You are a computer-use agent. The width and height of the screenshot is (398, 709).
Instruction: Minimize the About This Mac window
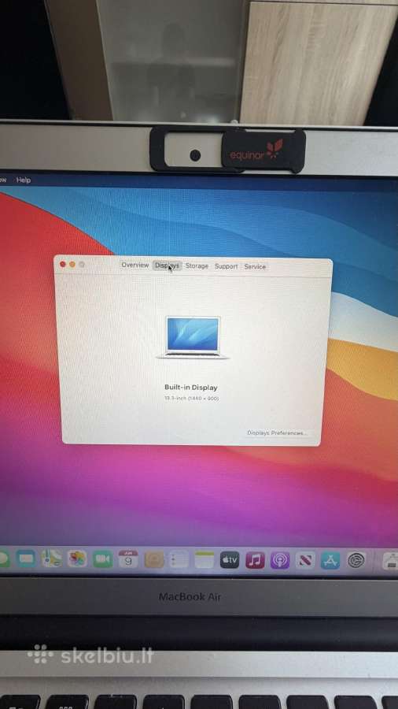click(72, 264)
